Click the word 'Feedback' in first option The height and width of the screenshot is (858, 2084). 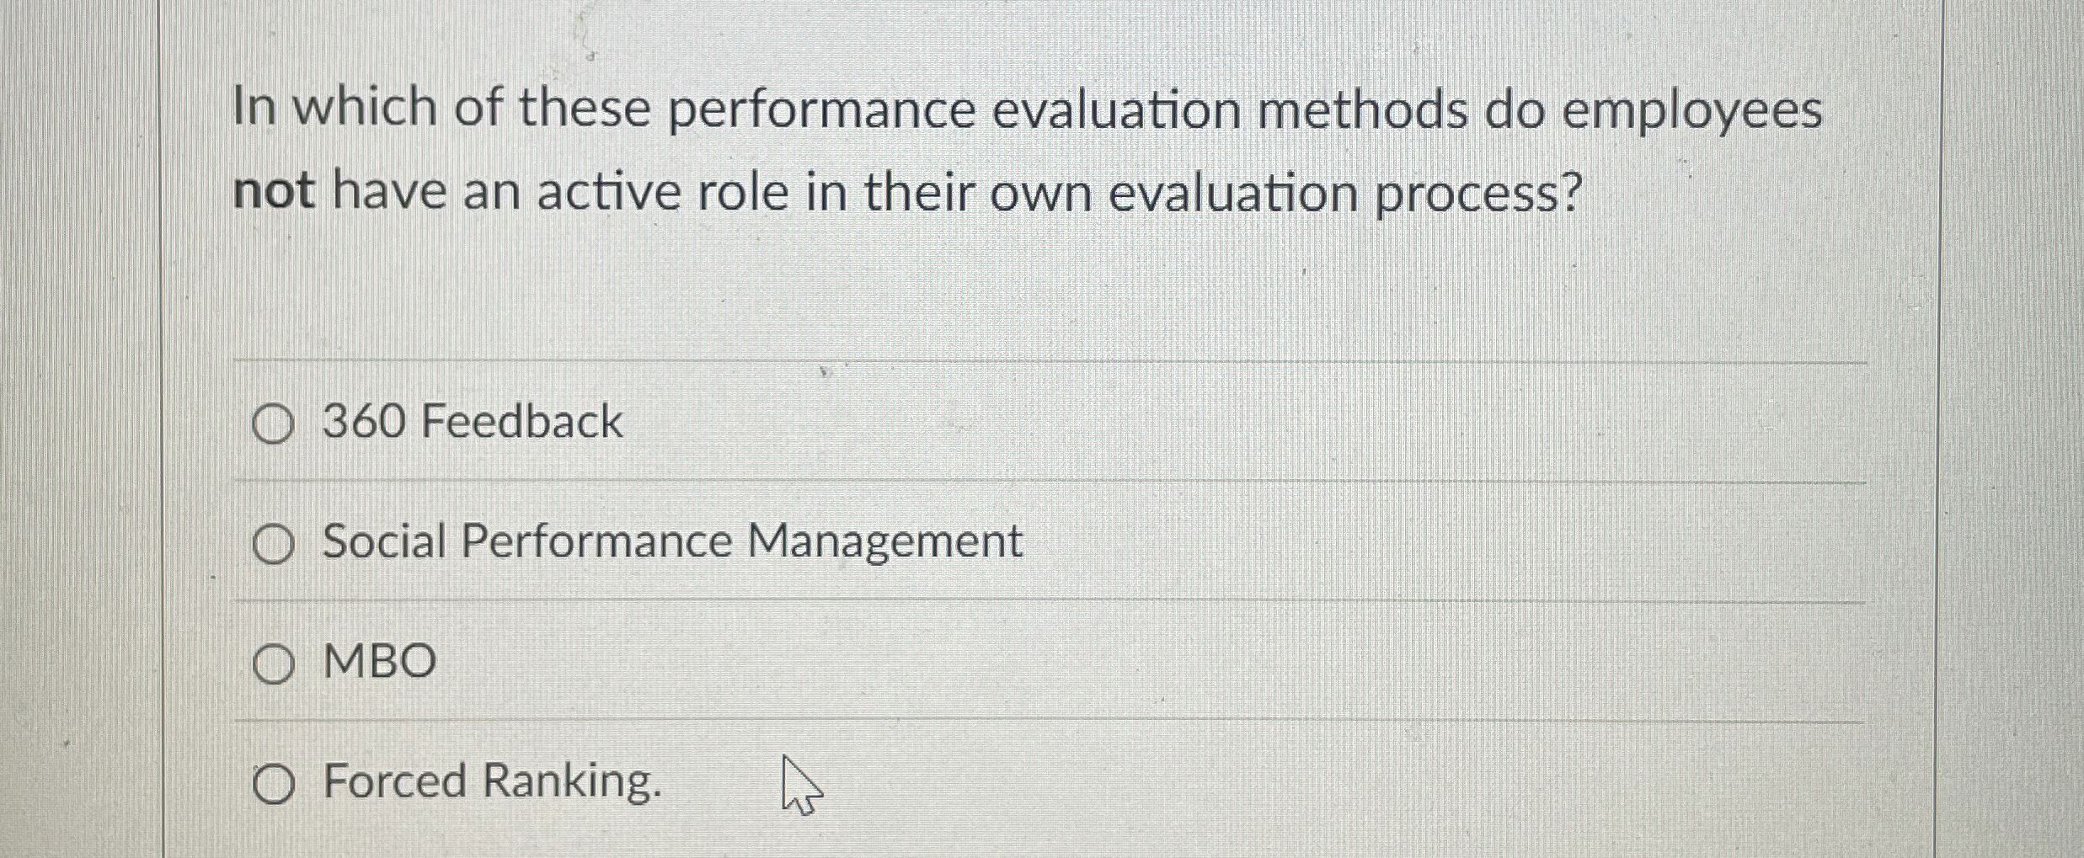(x=521, y=421)
